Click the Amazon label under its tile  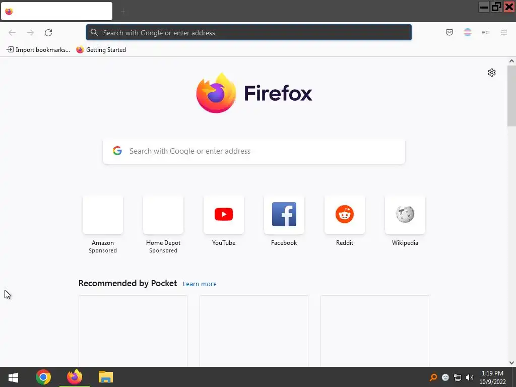103,243
